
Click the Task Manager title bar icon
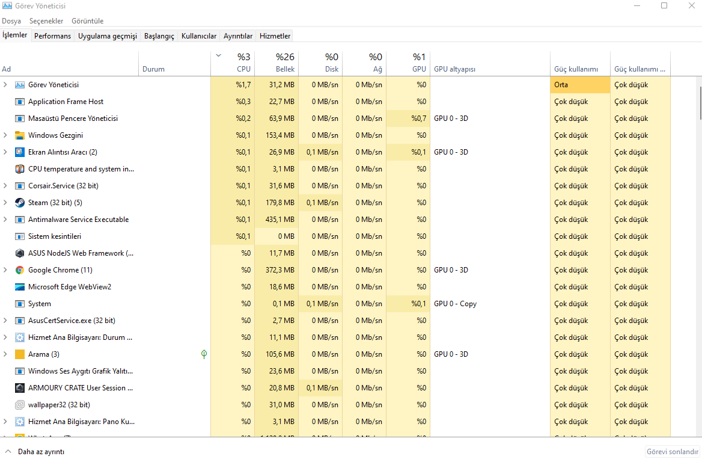pos(7,6)
